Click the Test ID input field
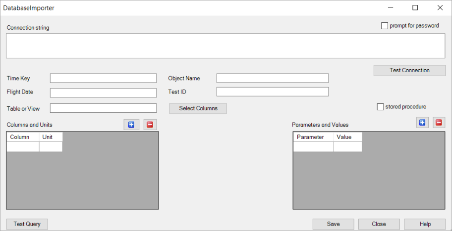Screen dimensions: 452x231 click(x=272, y=92)
